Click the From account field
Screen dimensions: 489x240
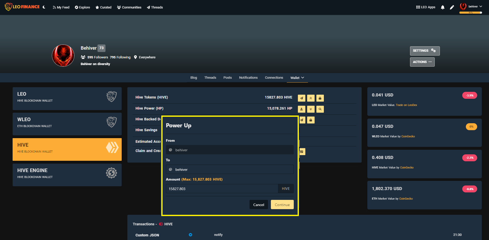230,150
